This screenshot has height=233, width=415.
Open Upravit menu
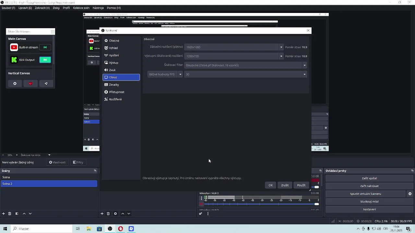[25, 8]
